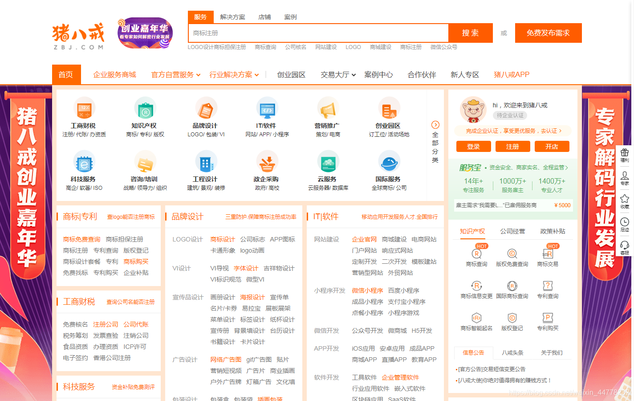Switch to 八戒头条 tab

click(512, 352)
